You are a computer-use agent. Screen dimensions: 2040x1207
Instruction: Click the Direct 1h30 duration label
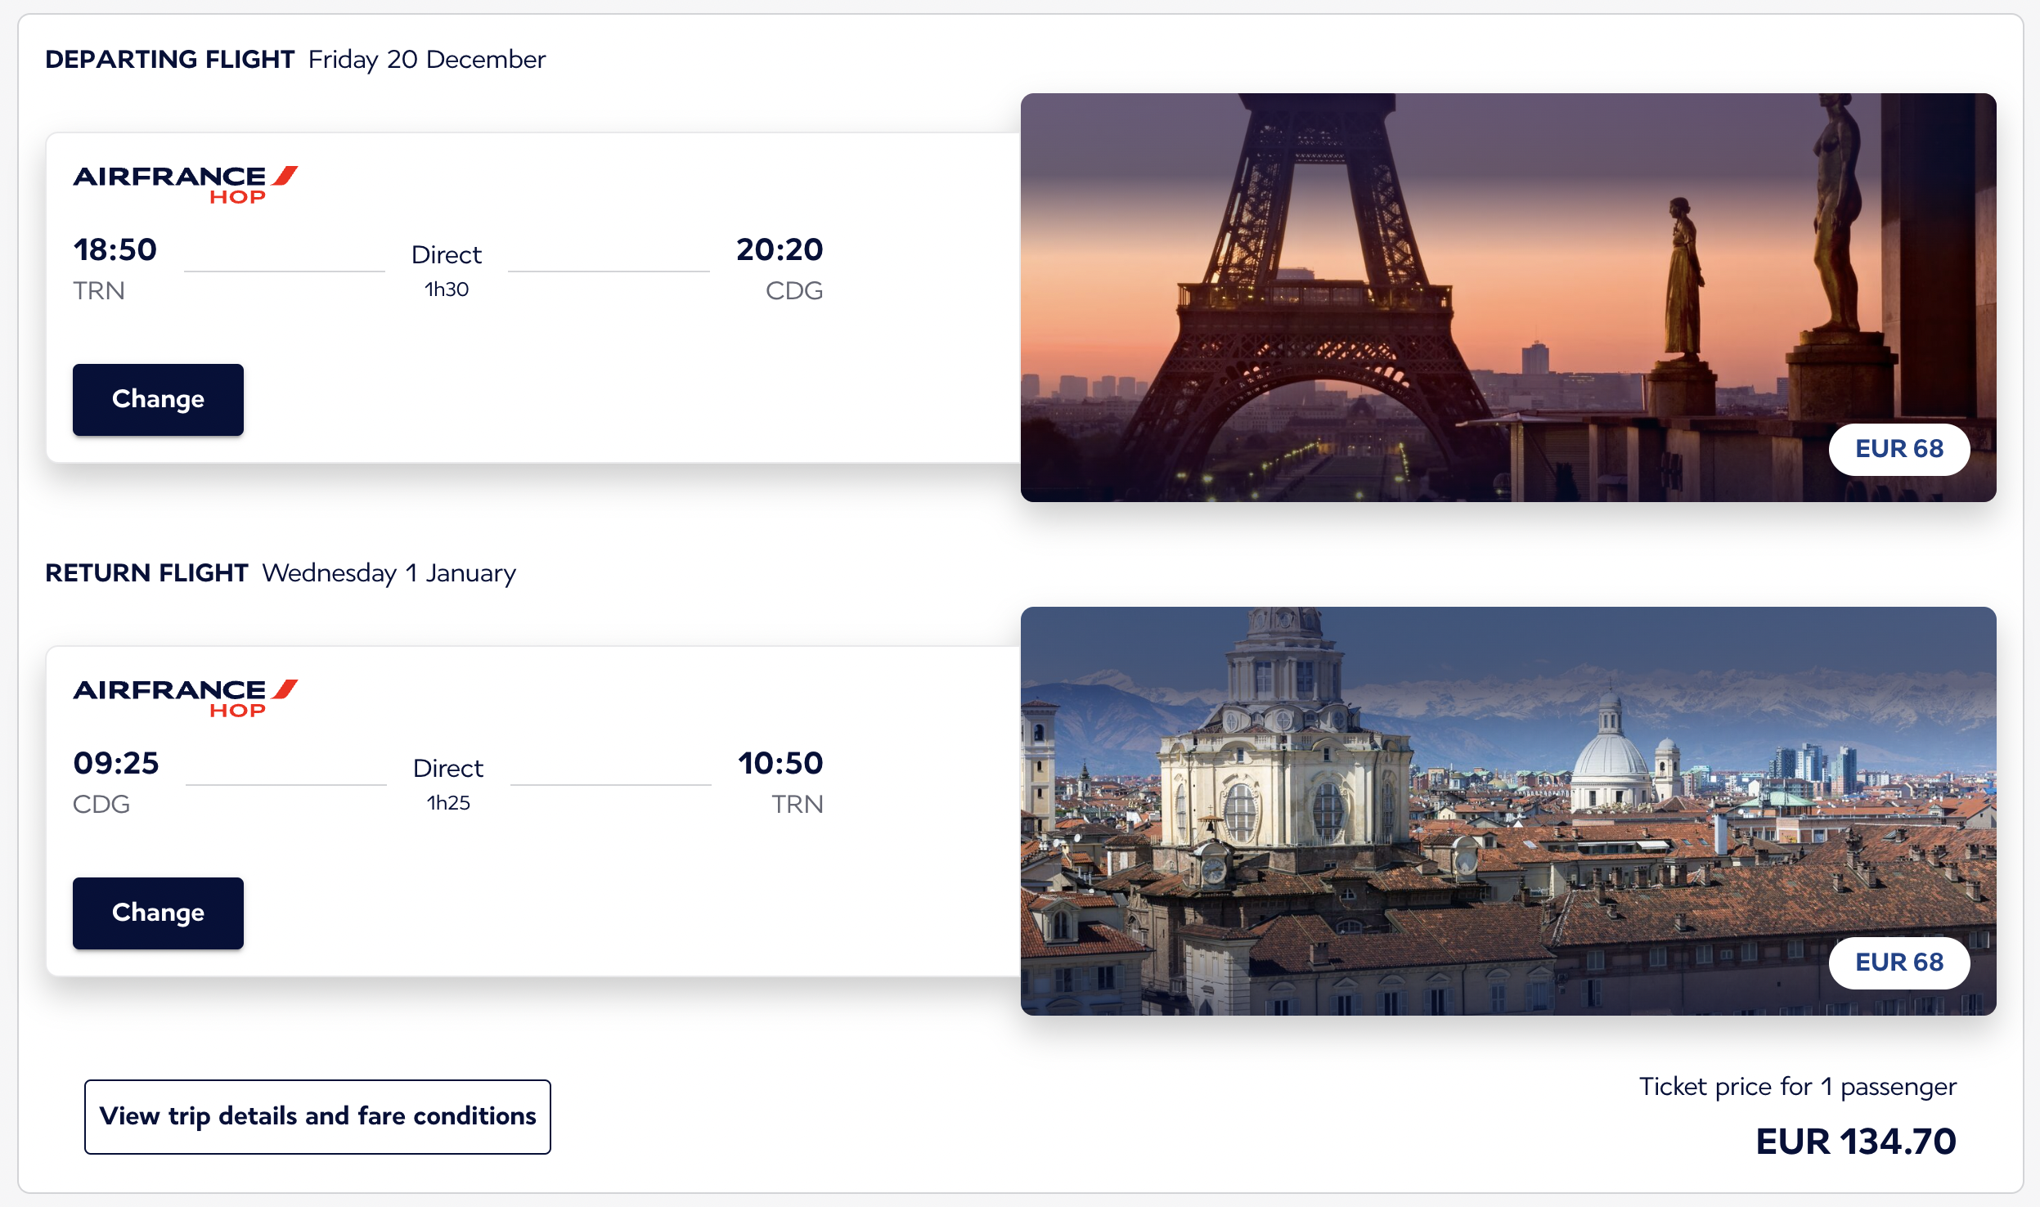coord(447,270)
